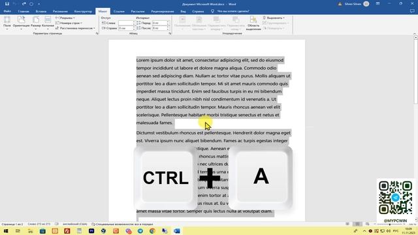Viewport: 418px width, 235px height.
Task: Click the word count in the status bar
Action: coord(39,225)
